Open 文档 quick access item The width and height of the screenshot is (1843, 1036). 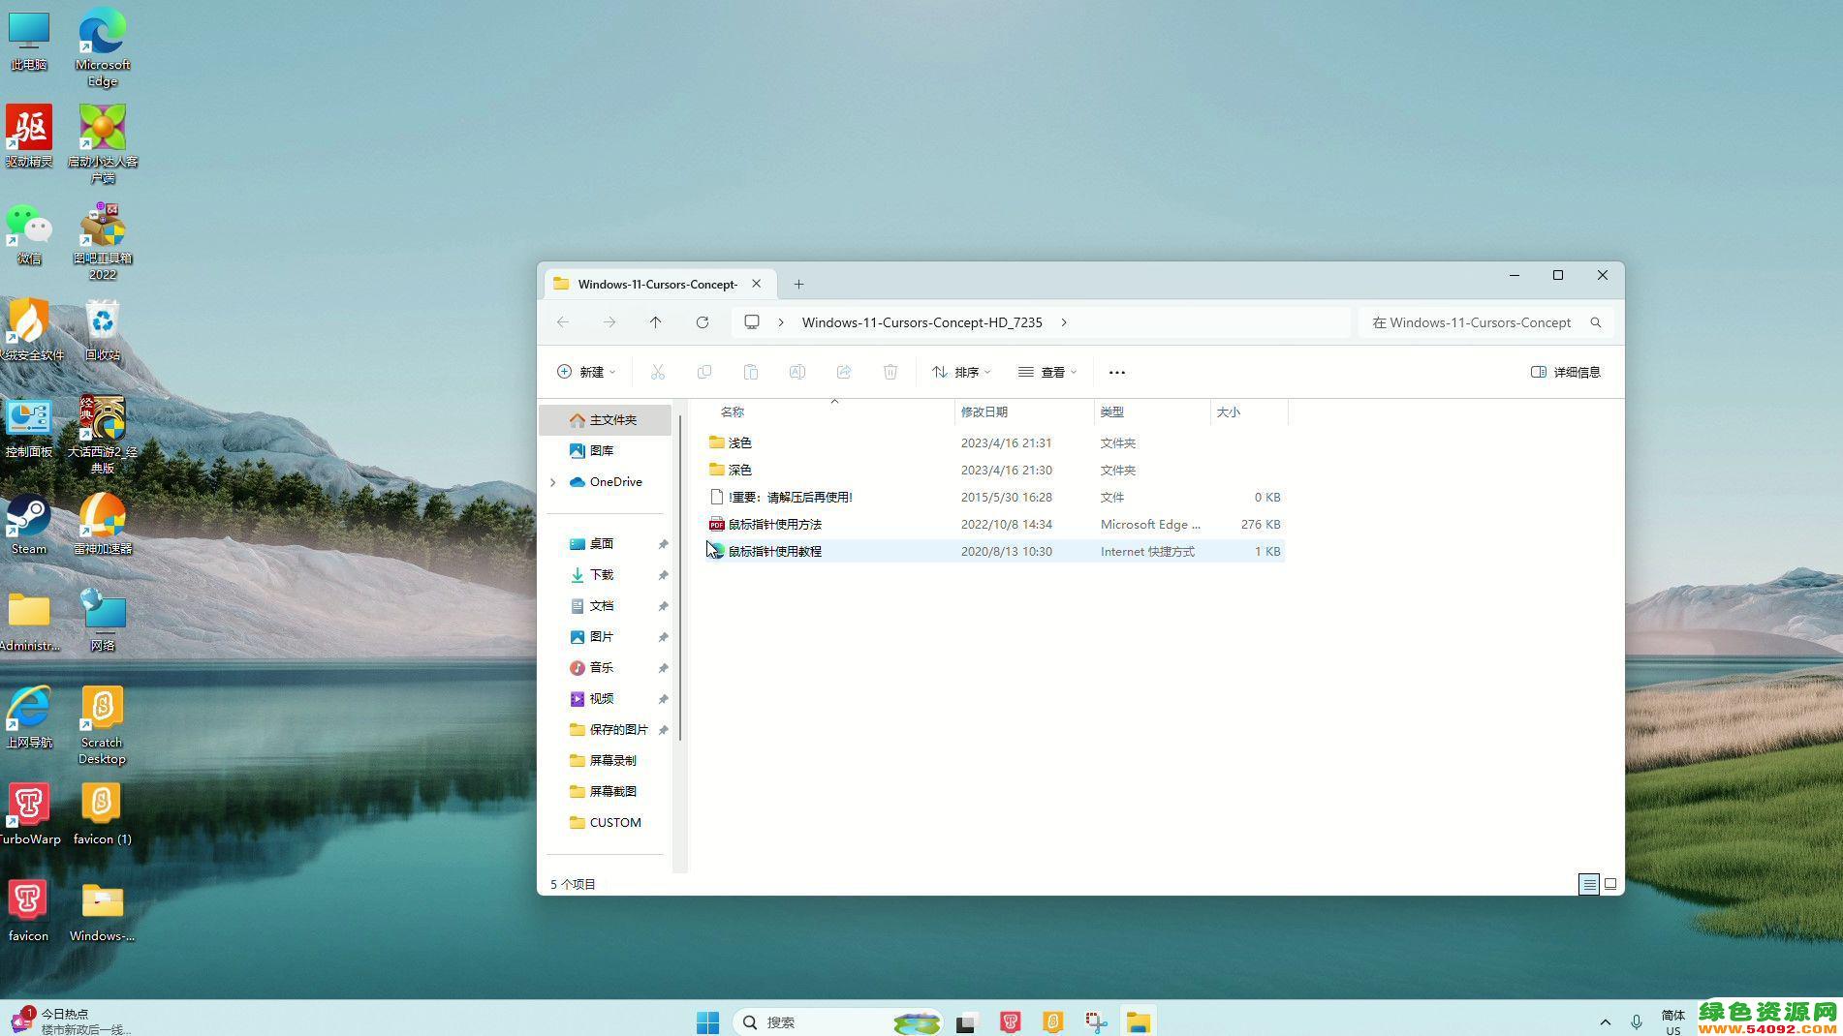pos(606,605)
